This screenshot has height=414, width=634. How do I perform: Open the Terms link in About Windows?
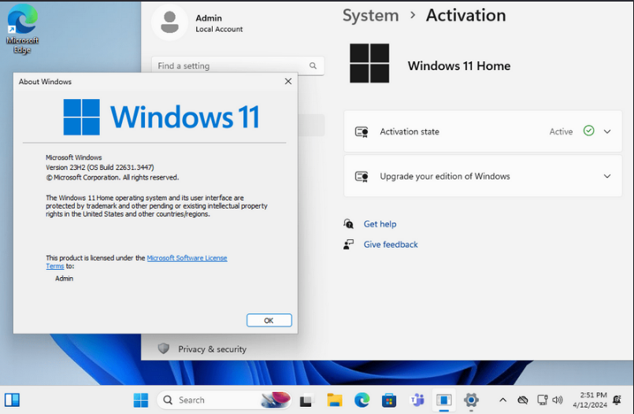click(x=54, y=266)
